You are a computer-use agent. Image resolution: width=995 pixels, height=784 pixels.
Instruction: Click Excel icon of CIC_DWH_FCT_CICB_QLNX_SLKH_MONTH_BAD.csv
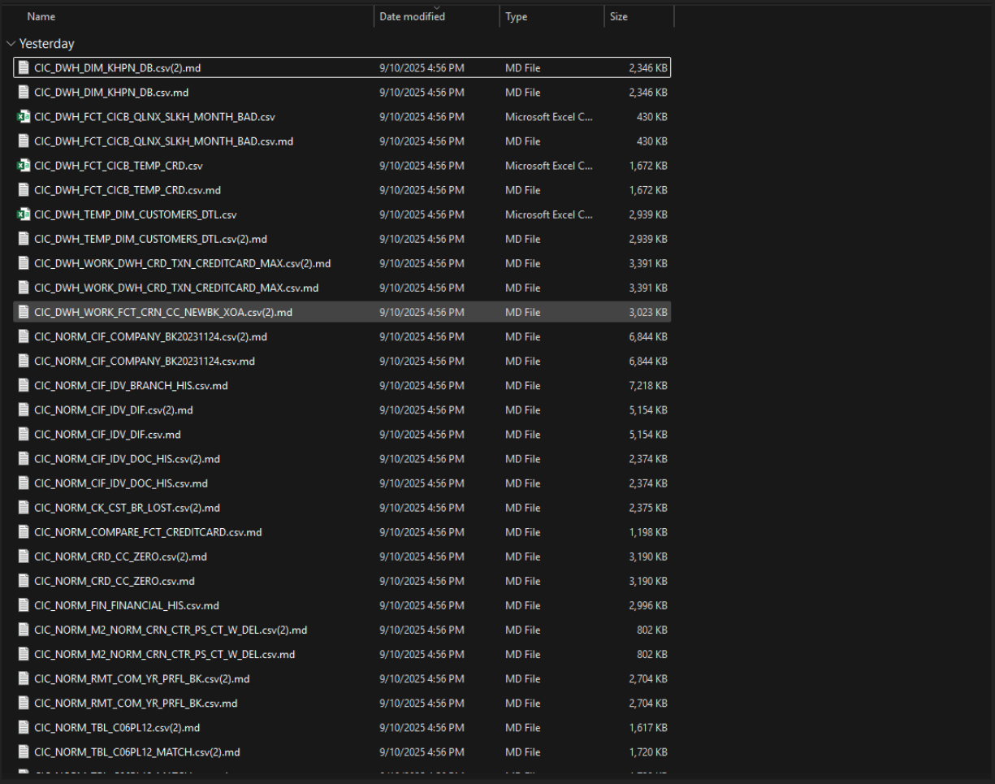point(24,117)
